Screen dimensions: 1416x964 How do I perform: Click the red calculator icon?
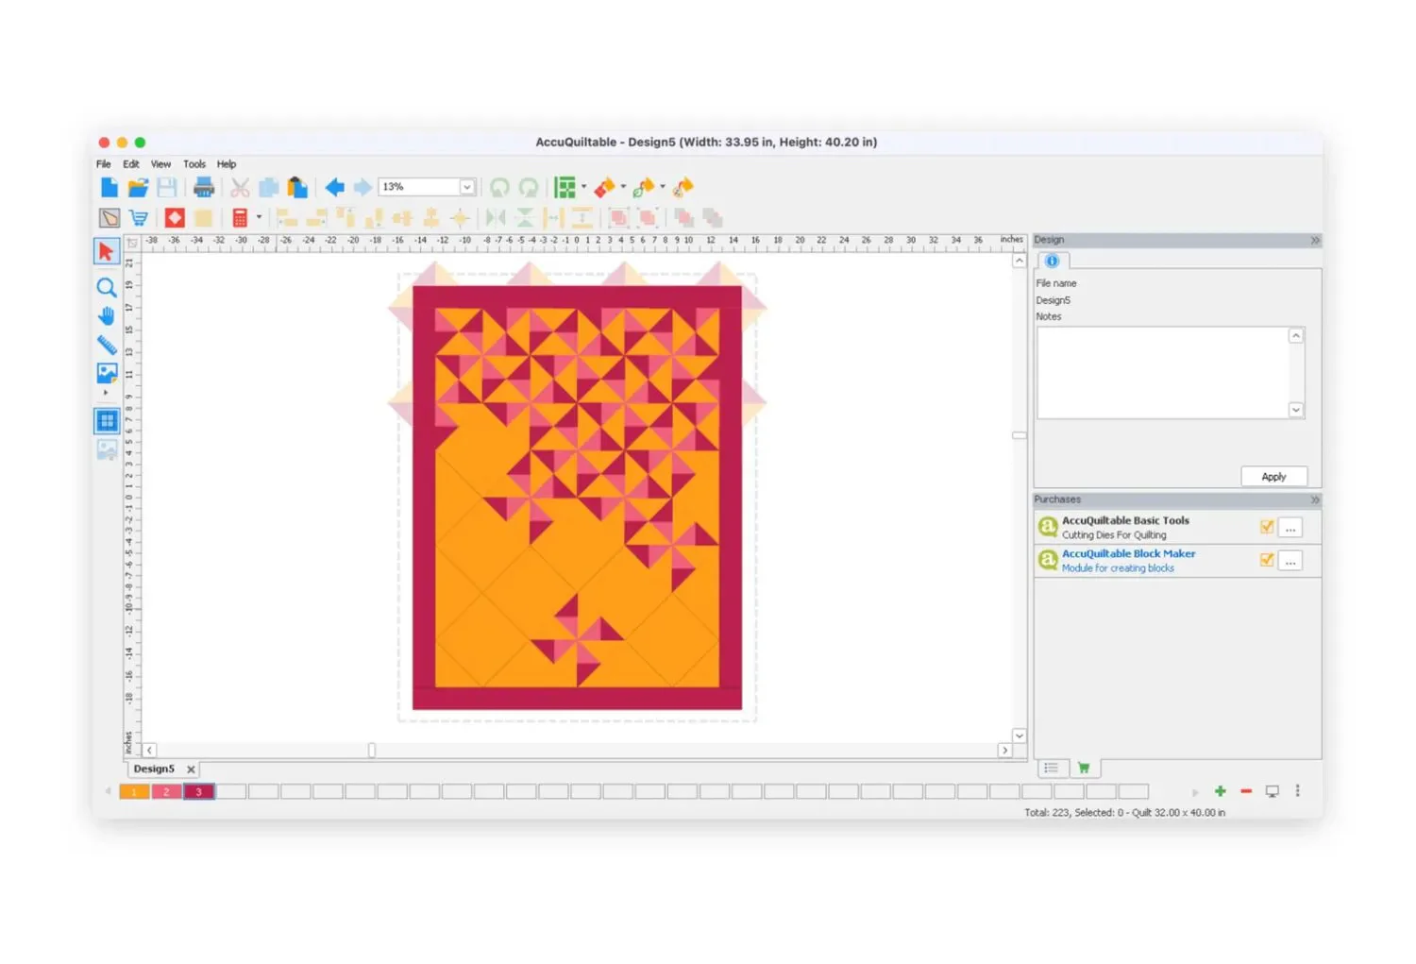(240, 218)
